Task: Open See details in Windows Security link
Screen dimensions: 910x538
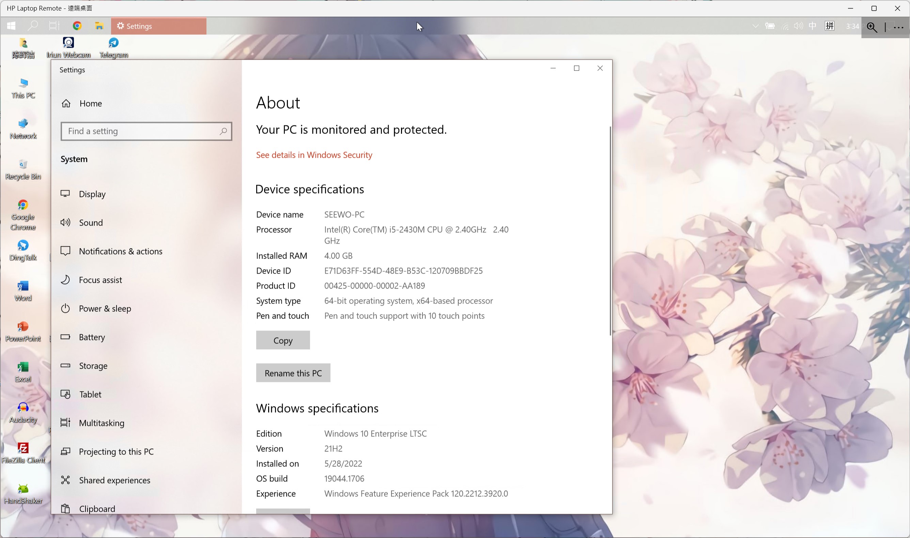Action: [x=314, y=155]
